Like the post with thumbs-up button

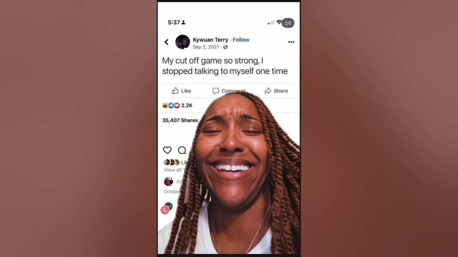coord(181,91)
